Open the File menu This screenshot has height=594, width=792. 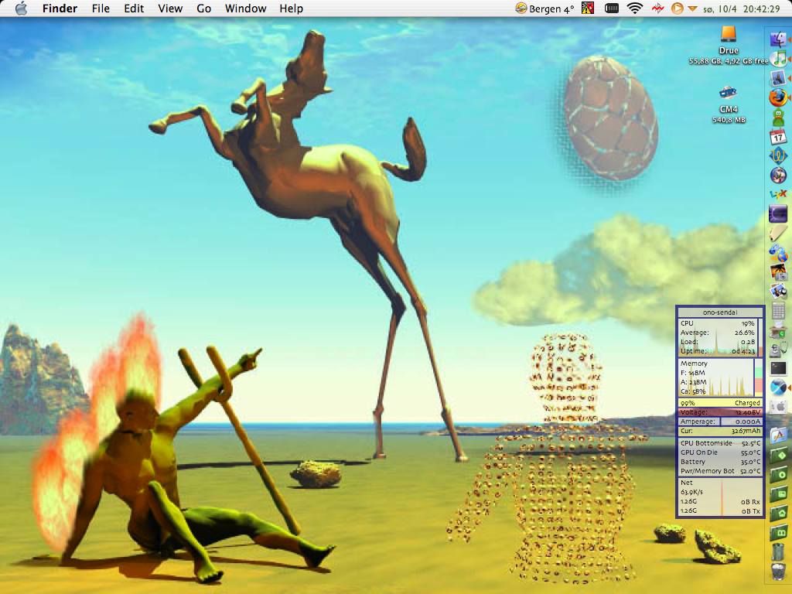pos(101,9)
